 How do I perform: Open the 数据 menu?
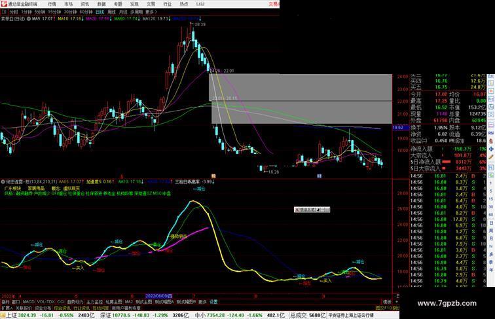point(101,4)
